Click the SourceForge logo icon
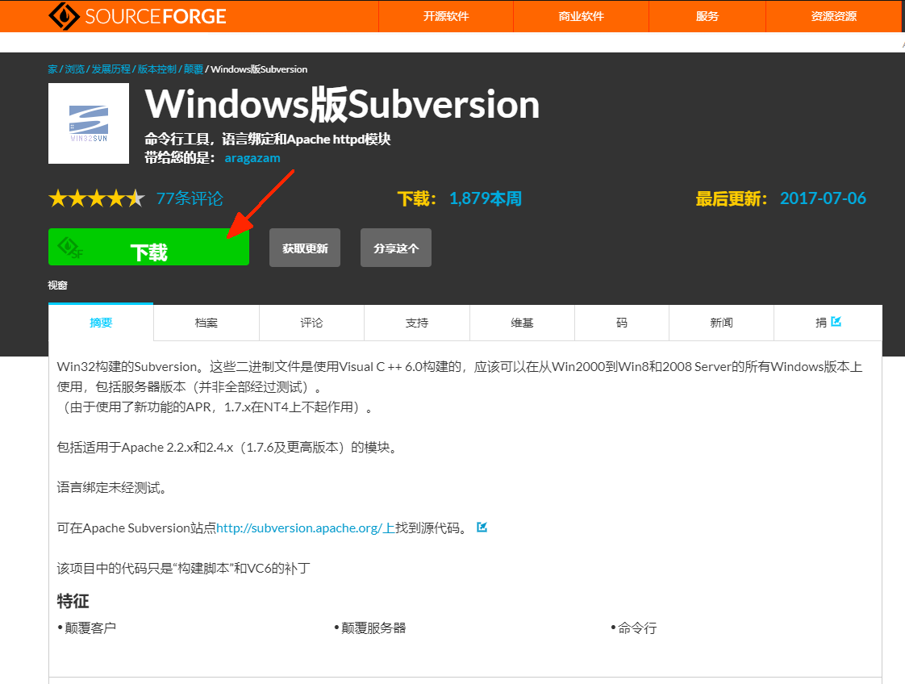This screenshot has width=905, height=684. pos(64,15)
